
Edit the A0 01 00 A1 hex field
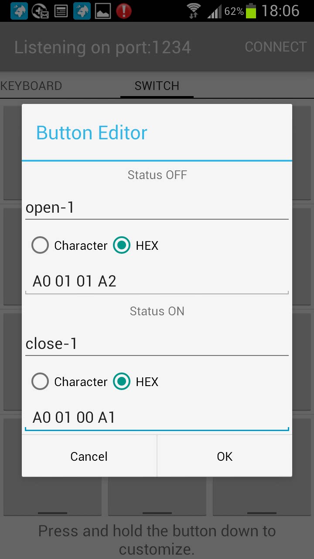coord(157,418)
